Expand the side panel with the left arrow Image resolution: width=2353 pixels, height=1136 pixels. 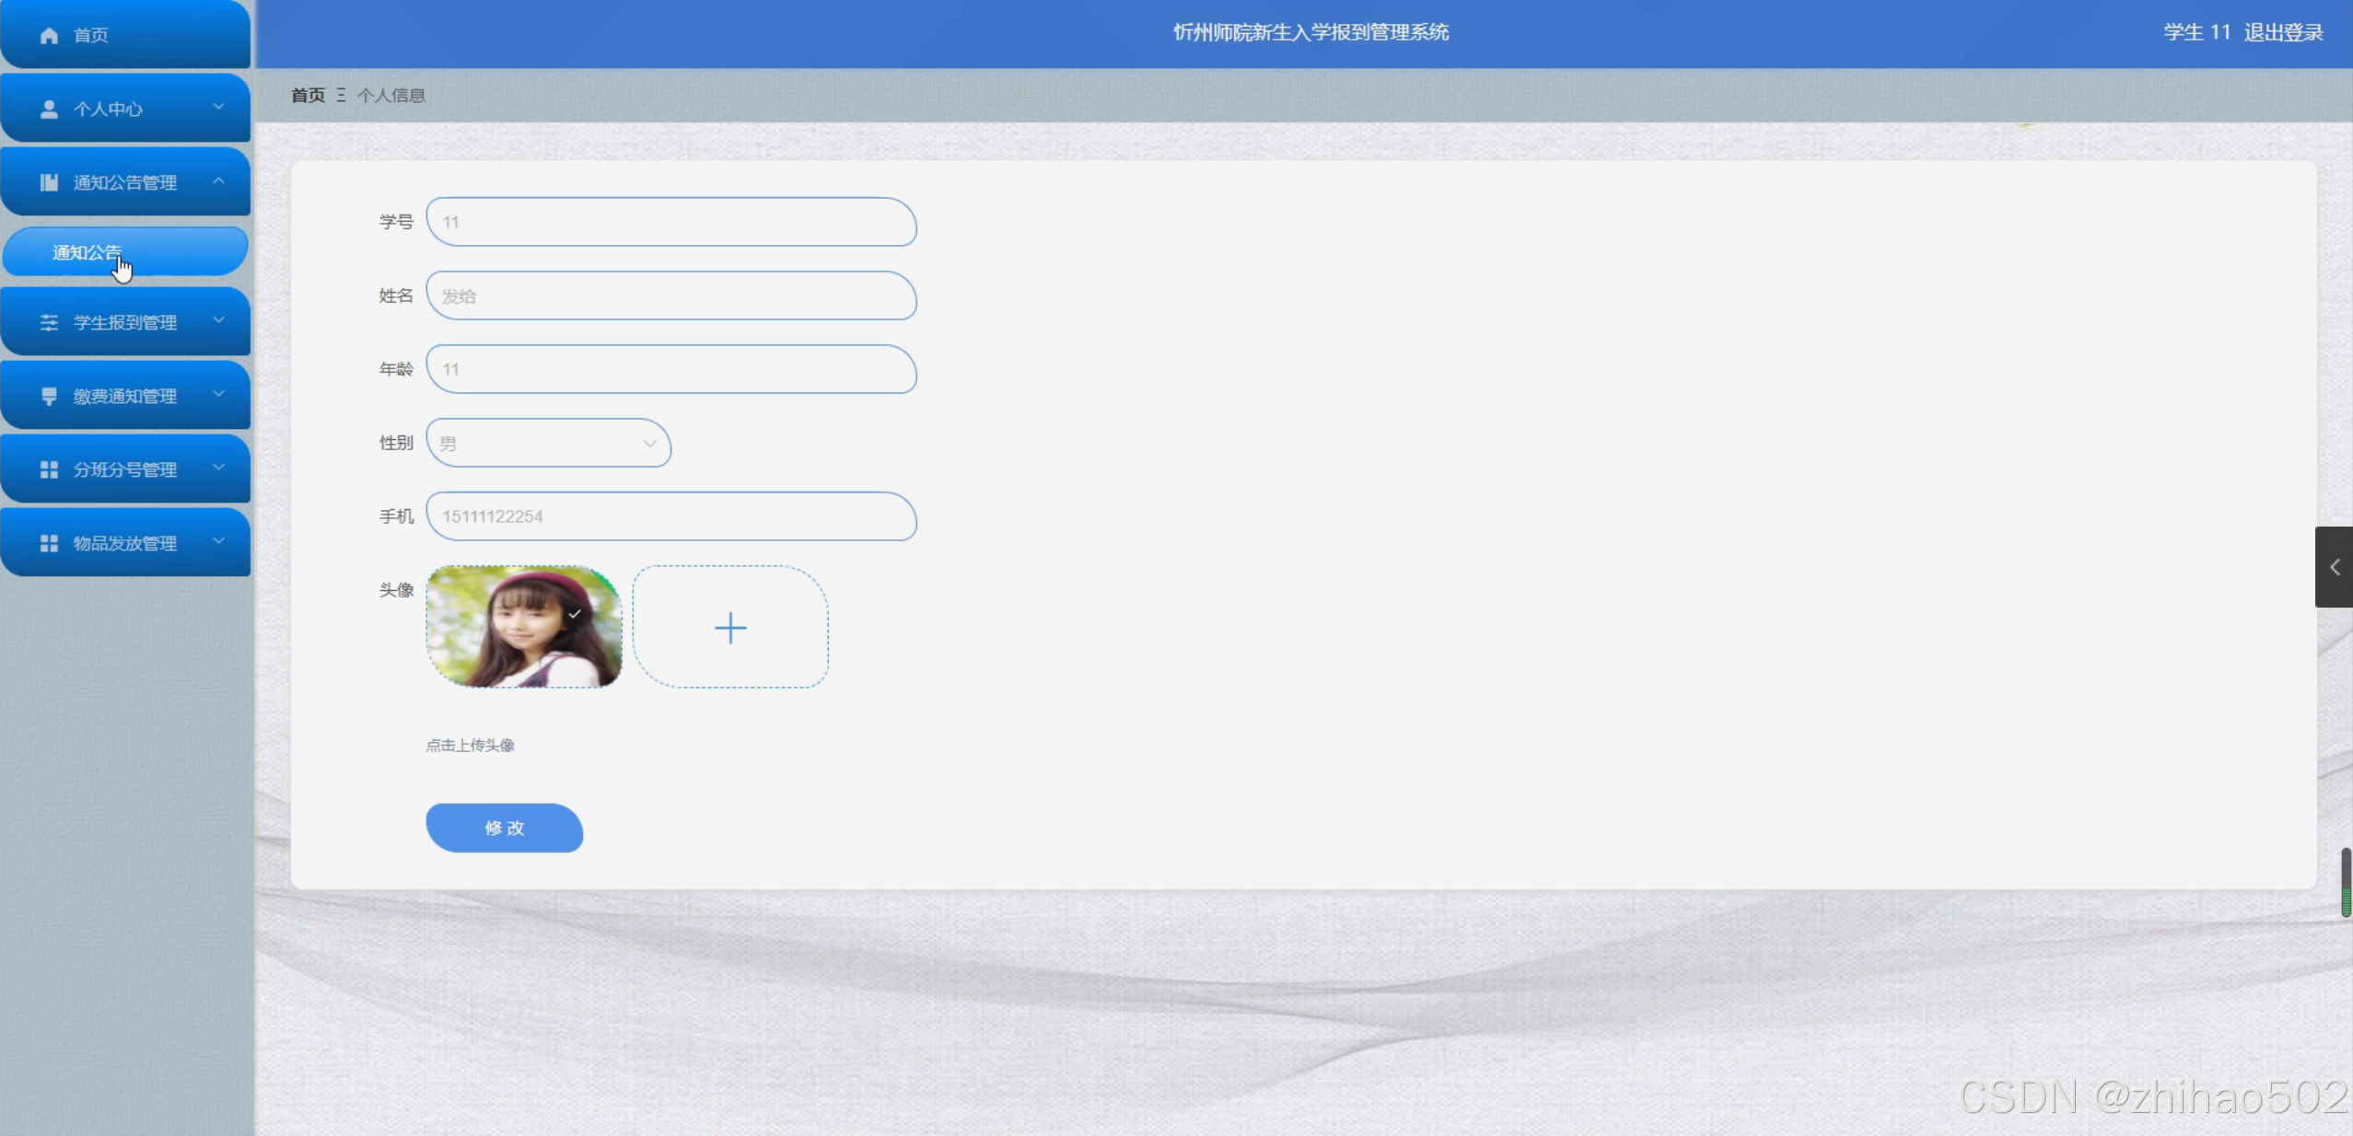click(x=2334, y=567)
